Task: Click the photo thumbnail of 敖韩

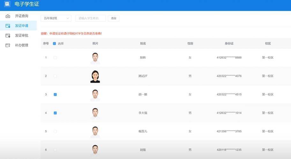Action: tap(95, 58)
